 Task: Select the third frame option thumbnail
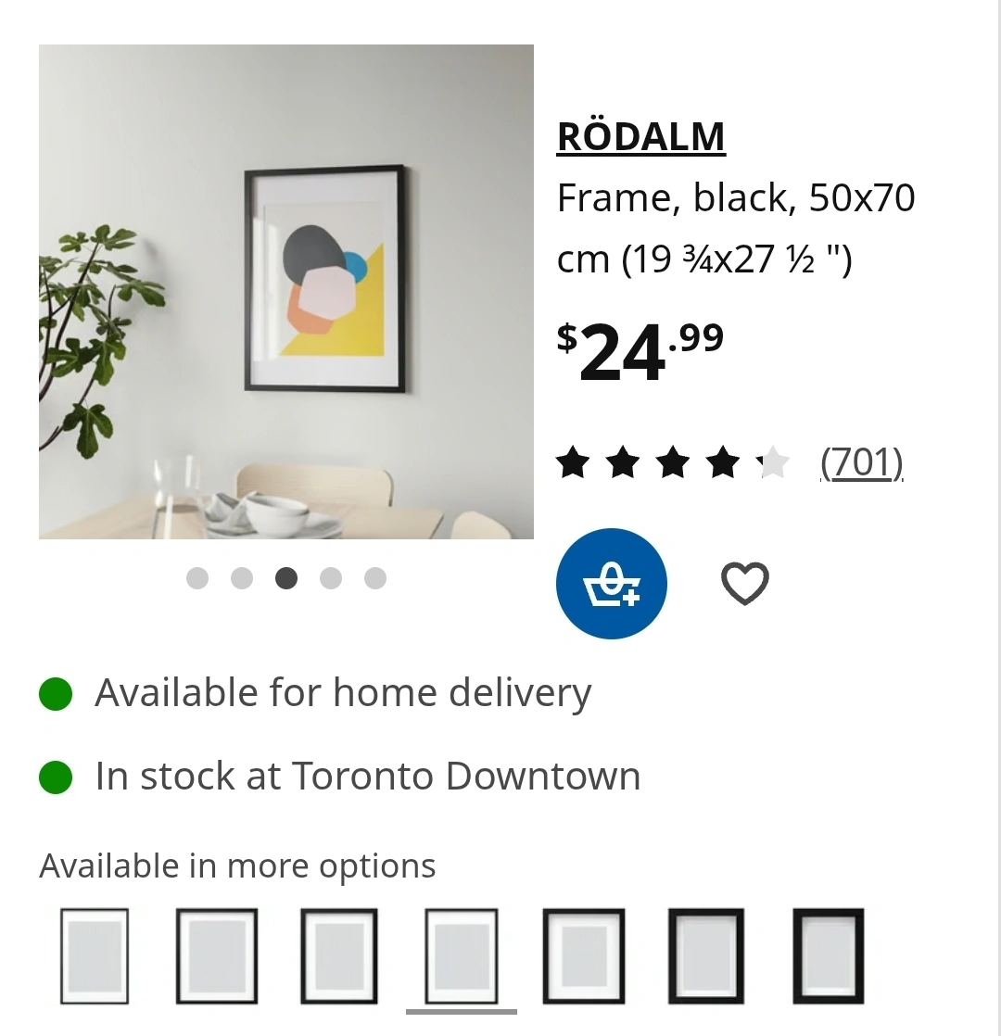[339, 956]
